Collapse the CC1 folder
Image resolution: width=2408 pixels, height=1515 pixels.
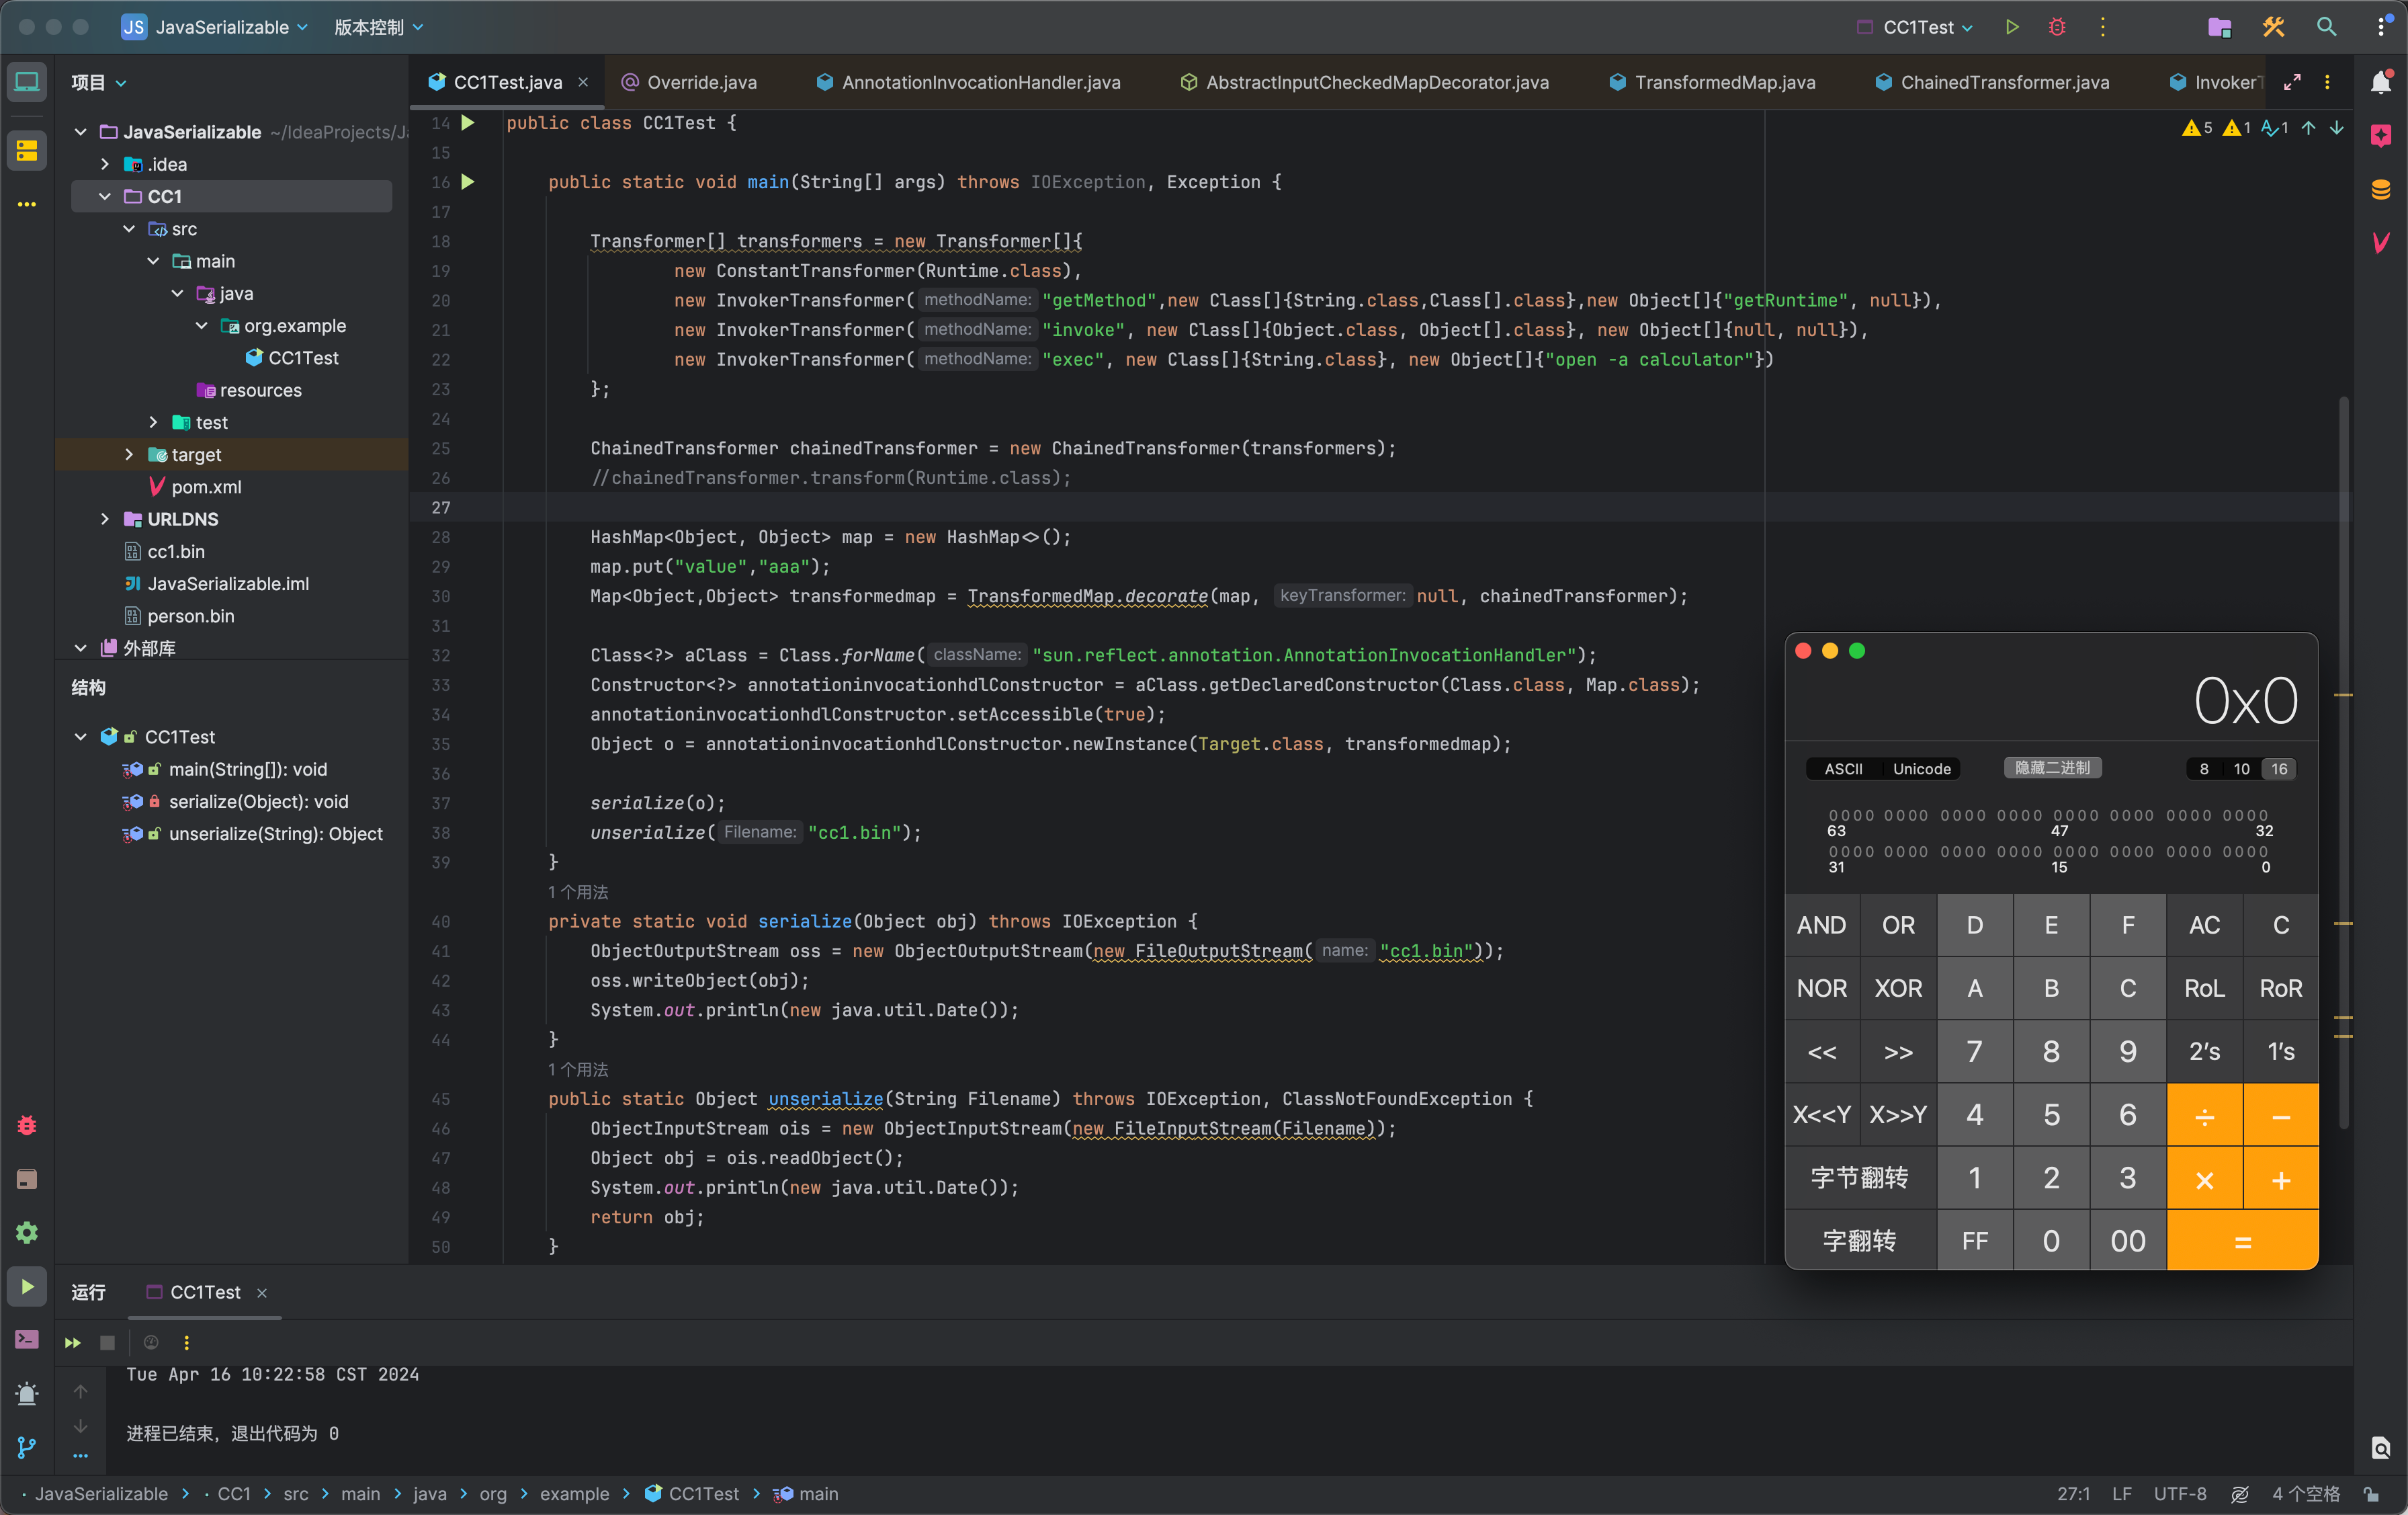105,196
